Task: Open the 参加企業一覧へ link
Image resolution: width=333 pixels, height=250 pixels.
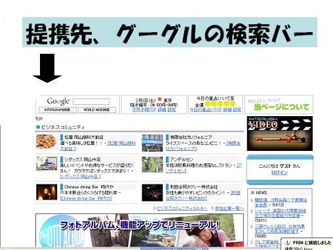Action: pyautogui.click(x=229, y=209)
